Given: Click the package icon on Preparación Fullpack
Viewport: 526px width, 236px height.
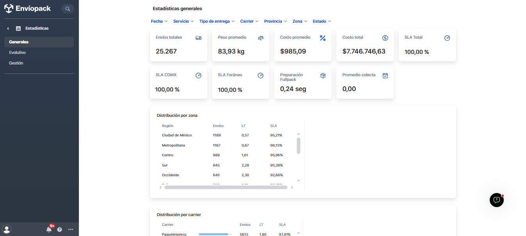Looking at the screenshot, I should tap(323, 75).
